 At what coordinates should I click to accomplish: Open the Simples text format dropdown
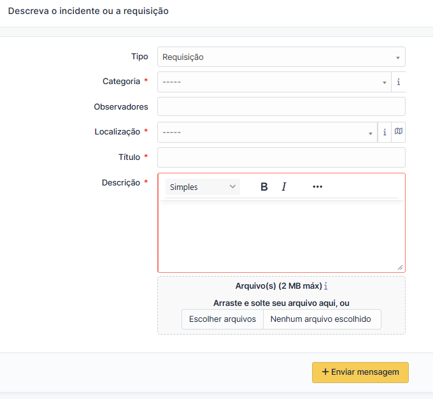point(202,187)
